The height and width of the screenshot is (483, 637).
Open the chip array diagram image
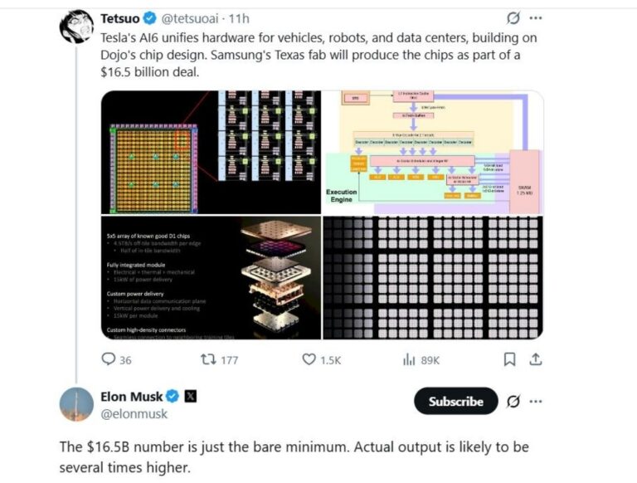point(211,153)
